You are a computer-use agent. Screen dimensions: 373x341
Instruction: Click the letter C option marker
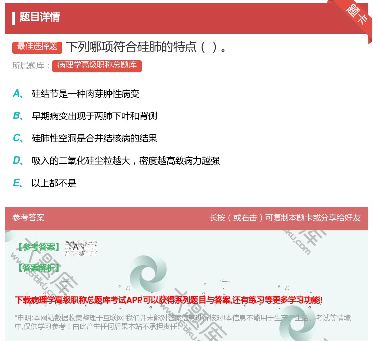18,138
